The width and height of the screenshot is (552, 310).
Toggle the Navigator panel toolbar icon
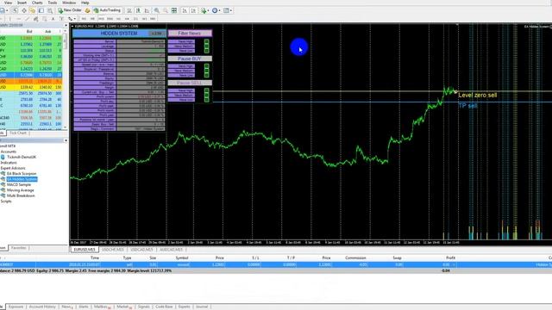33,10
